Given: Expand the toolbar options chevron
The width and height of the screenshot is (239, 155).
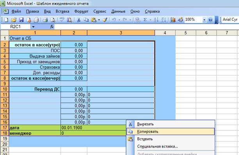Looking at the screenshot, I should [217, 20].
